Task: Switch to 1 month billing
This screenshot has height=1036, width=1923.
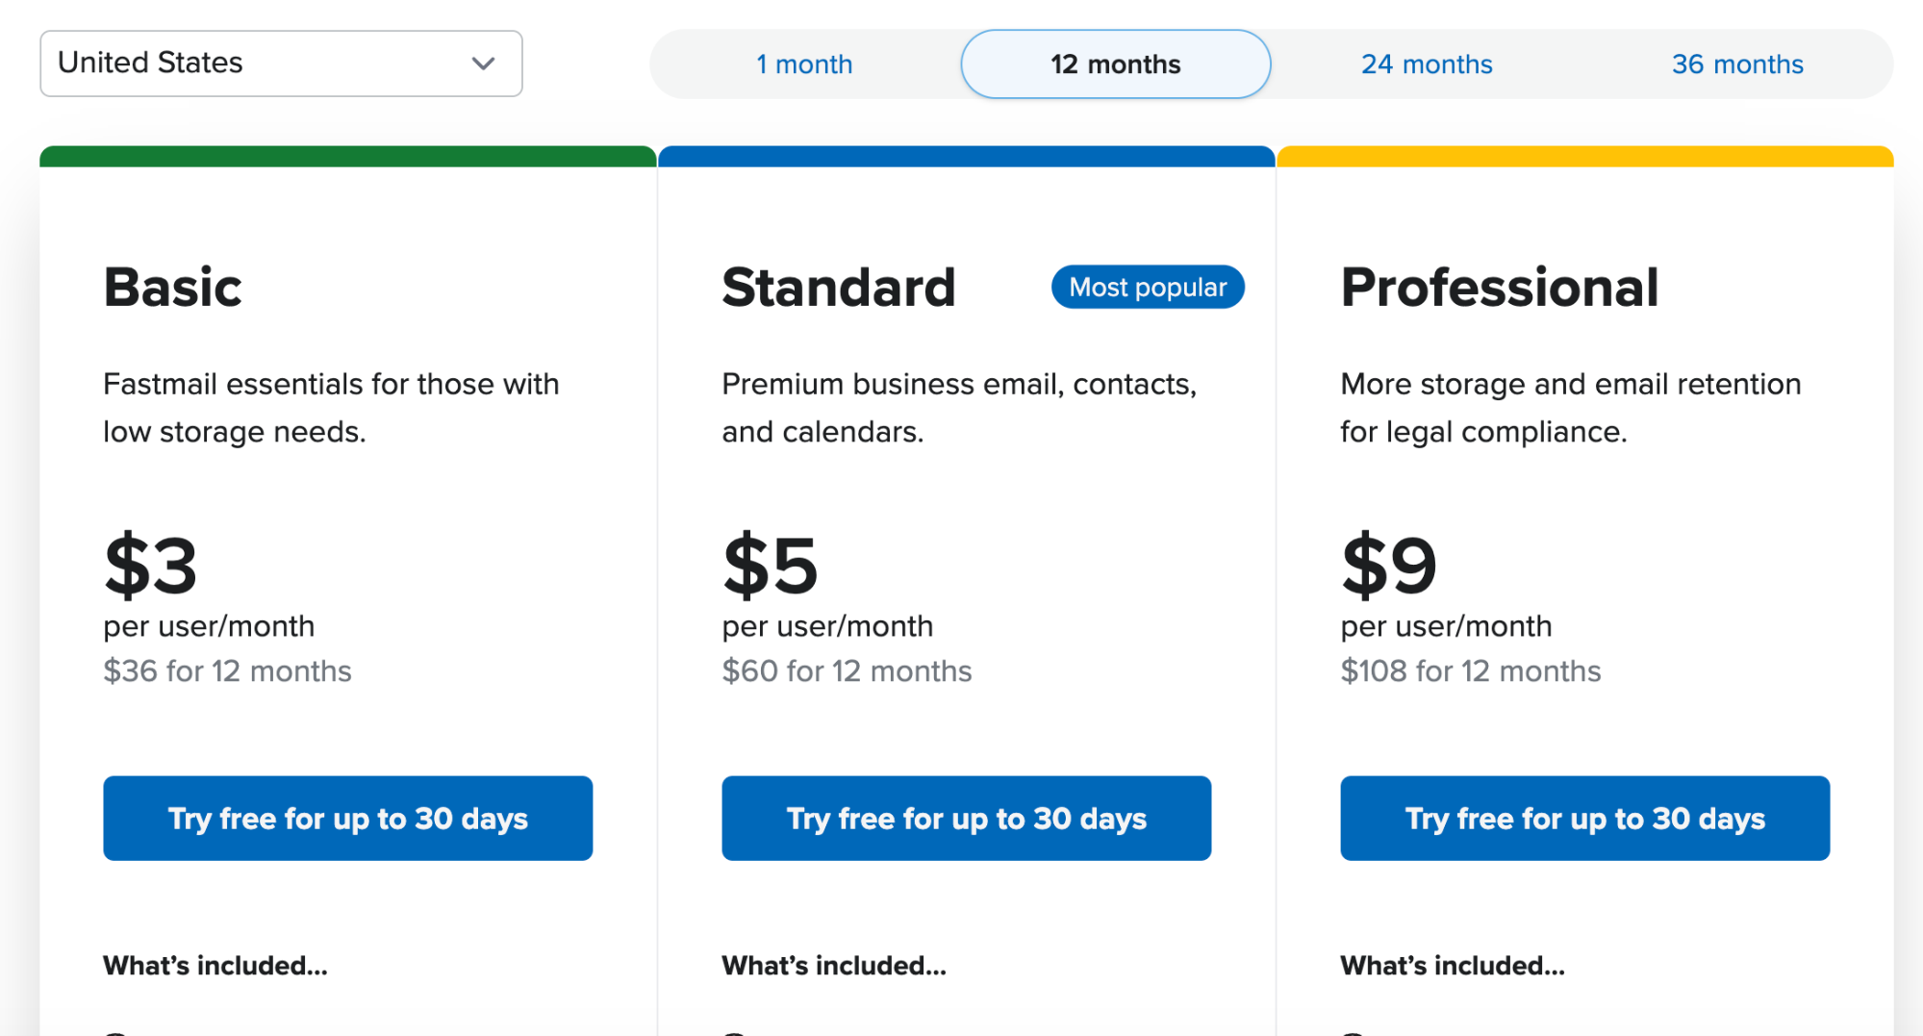Action: point(804,63)
